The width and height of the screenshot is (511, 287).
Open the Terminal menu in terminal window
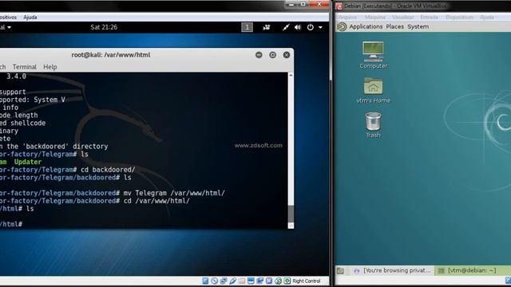coord(25,67)
